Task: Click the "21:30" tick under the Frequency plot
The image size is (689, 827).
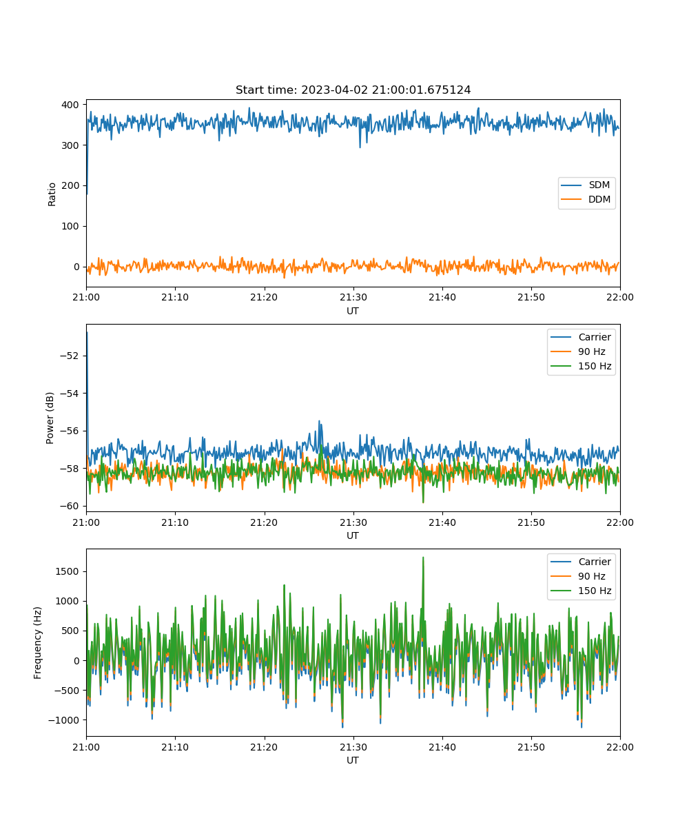Action: tap(353, 746)
